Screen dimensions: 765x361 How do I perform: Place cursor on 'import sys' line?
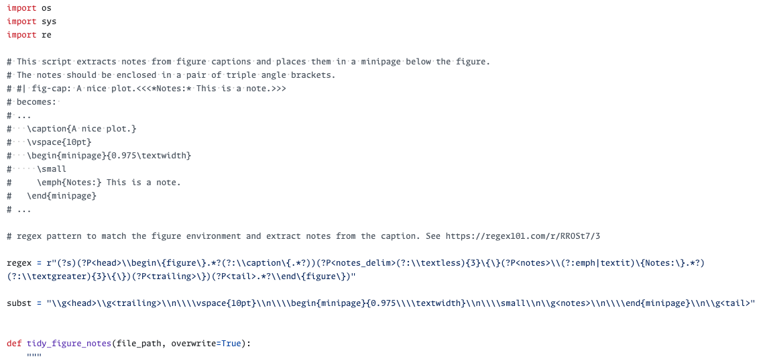click(x=32, y=21)
